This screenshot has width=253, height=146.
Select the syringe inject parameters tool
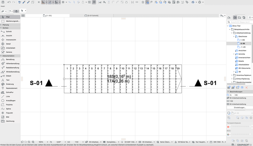(28, 2)
